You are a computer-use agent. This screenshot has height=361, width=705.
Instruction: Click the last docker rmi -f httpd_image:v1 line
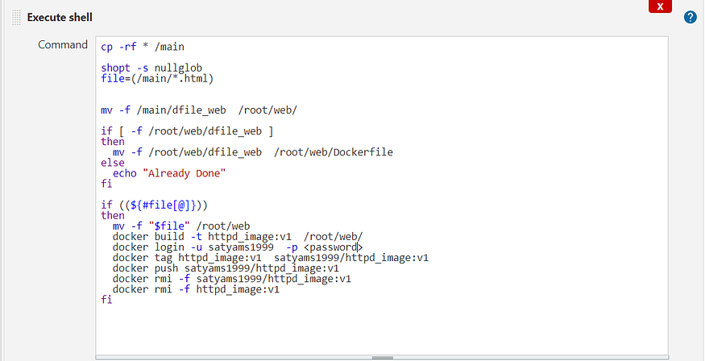click(196, 289)
